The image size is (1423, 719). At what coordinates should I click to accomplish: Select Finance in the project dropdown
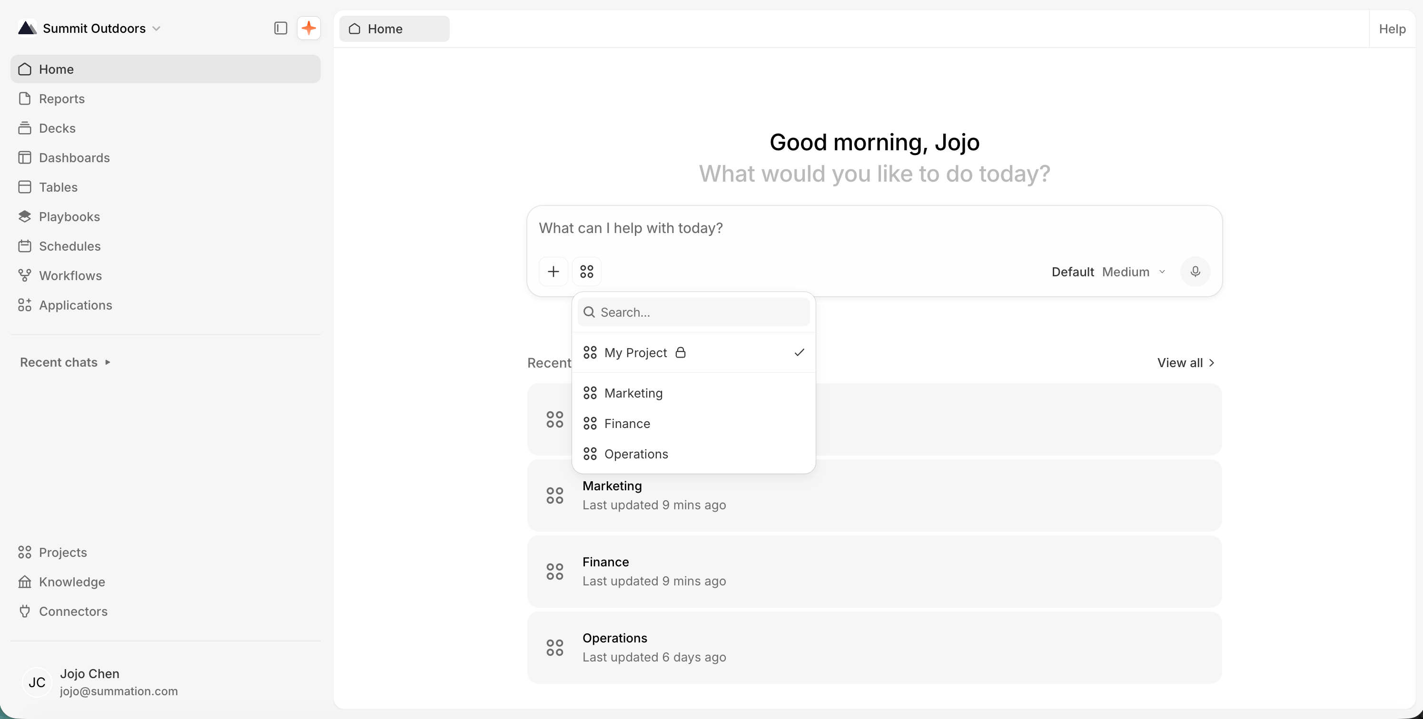click(694, 424)
